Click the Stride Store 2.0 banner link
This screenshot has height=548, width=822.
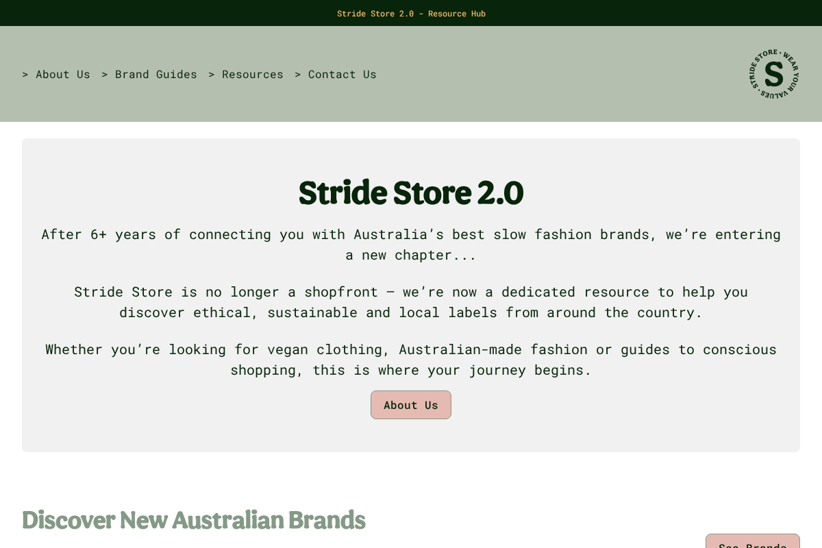(411, 13)
